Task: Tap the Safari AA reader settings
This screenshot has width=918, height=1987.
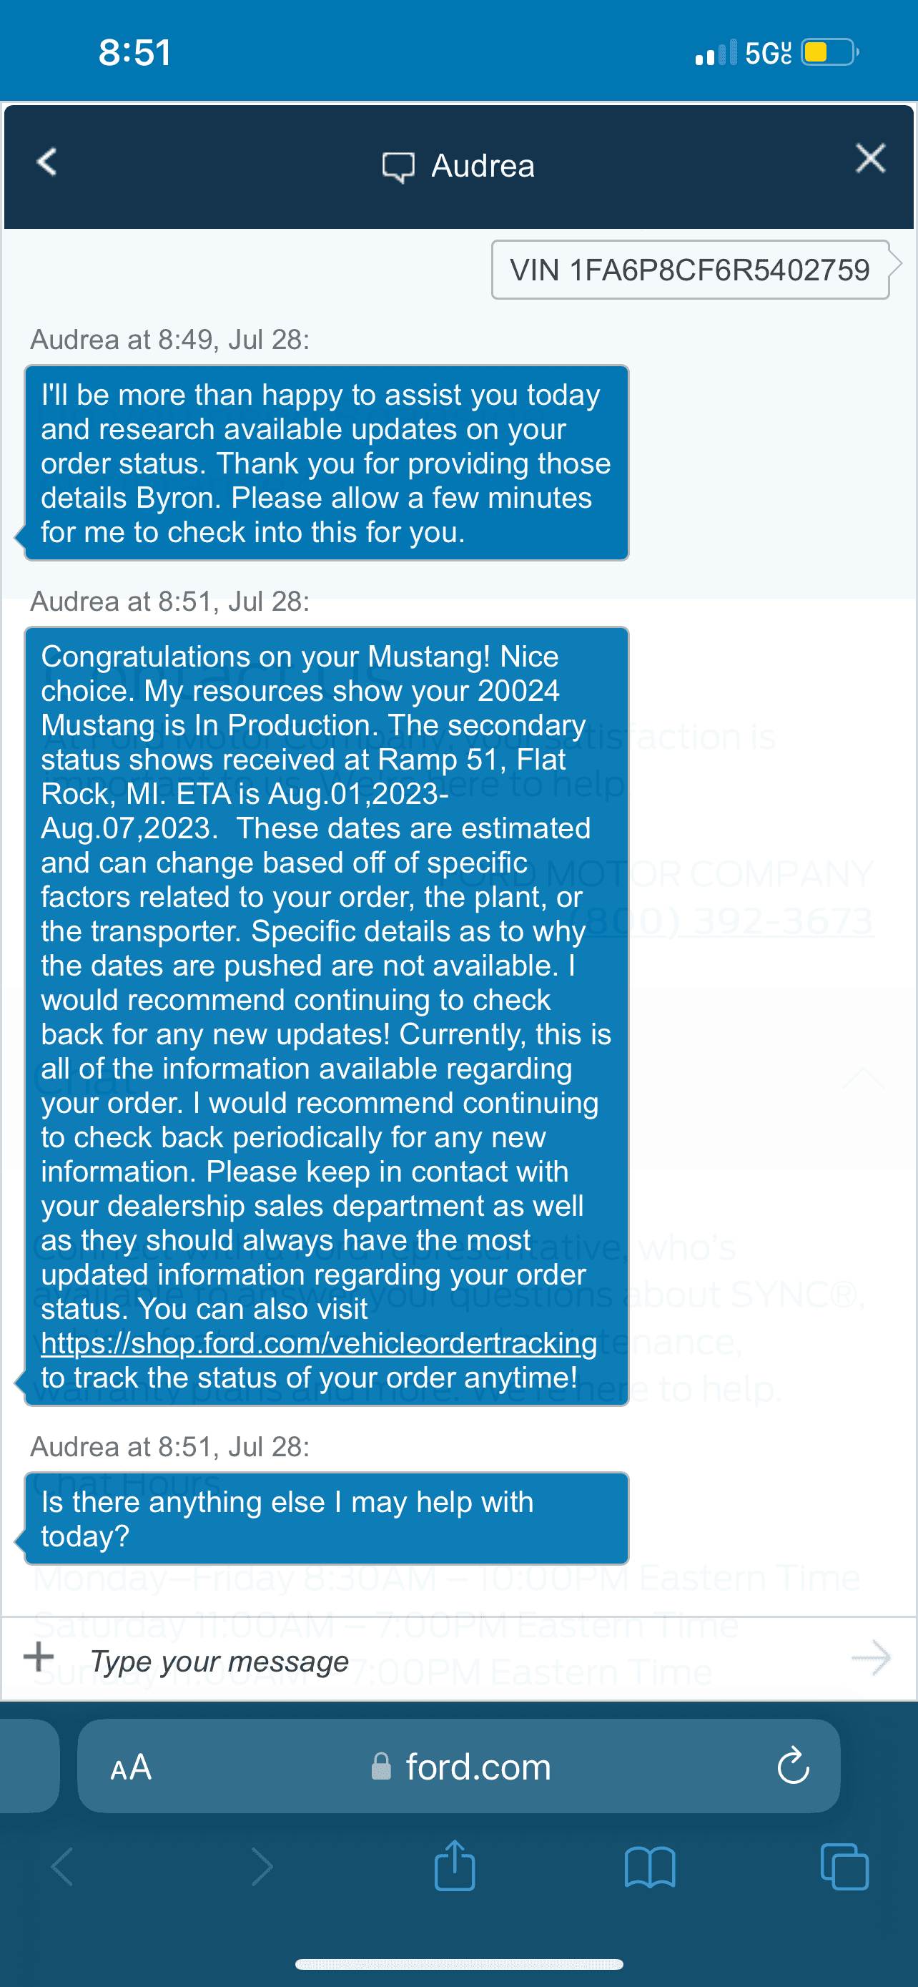Action: click(x=131, y=1767)
